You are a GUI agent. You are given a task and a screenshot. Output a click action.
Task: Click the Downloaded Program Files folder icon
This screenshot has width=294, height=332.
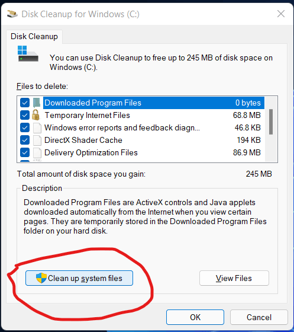37,103
